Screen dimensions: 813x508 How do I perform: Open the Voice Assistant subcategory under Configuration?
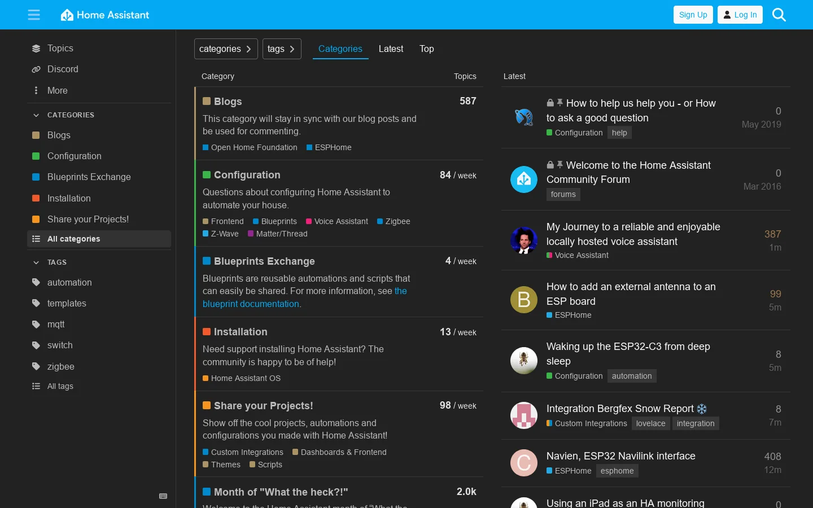tap(337, 221)
